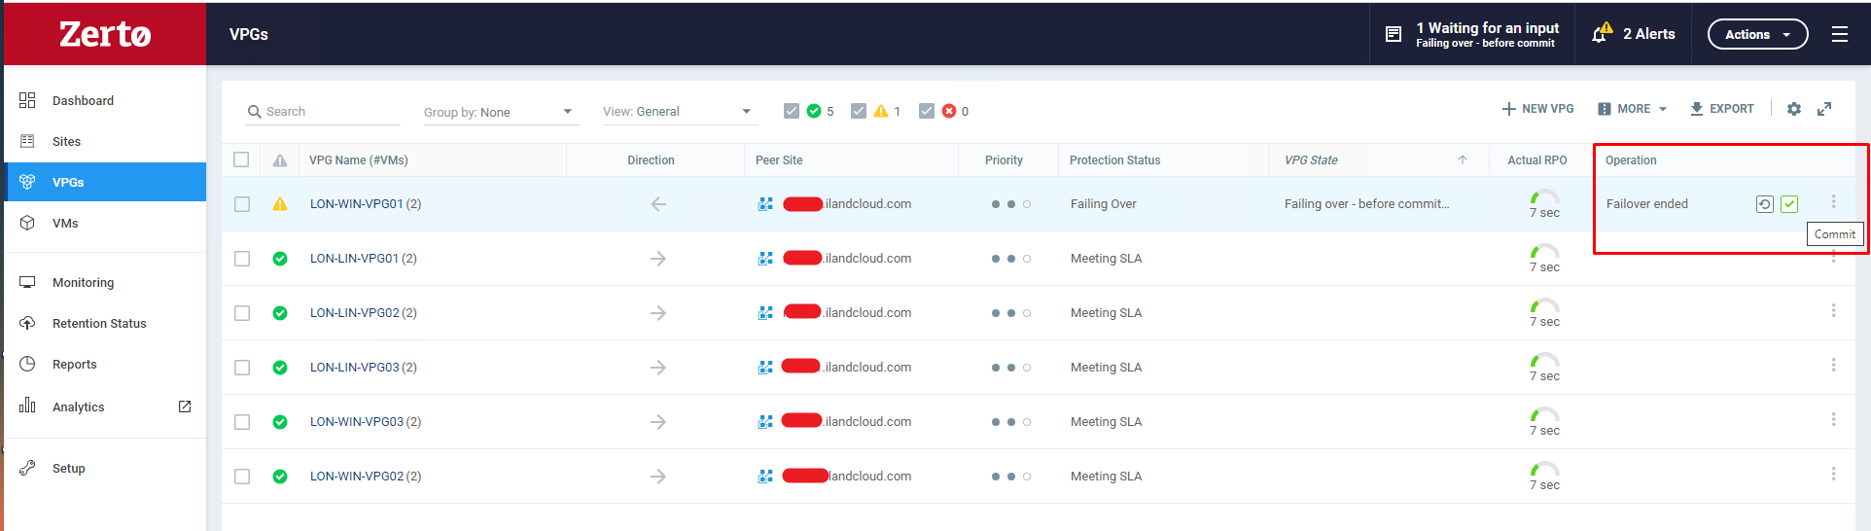Expand the Actions dropdown button
Viewport: 1871px width, 531px height.
1757,34
